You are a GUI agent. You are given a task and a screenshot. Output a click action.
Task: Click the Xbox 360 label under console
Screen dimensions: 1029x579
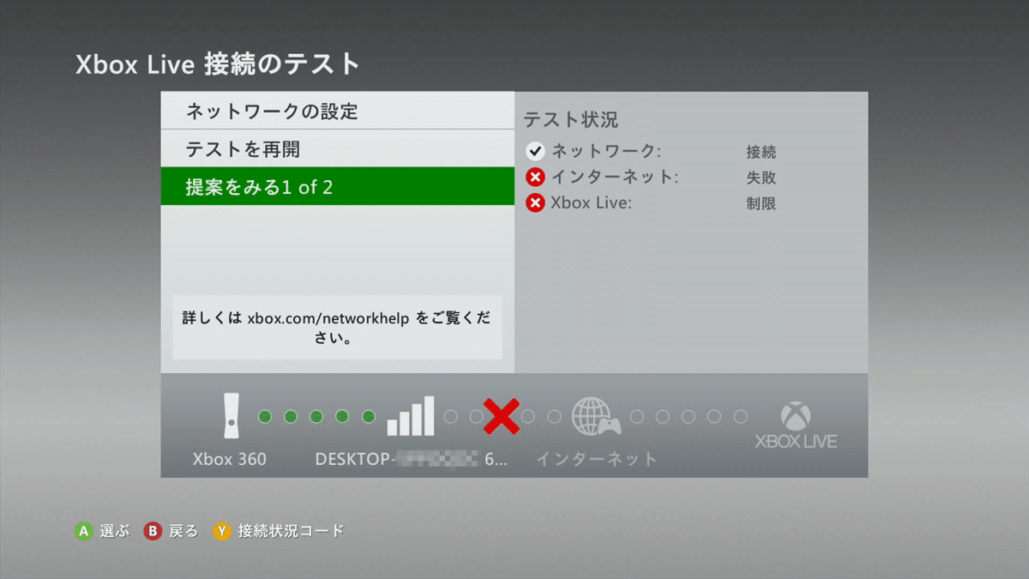(229, 459)
